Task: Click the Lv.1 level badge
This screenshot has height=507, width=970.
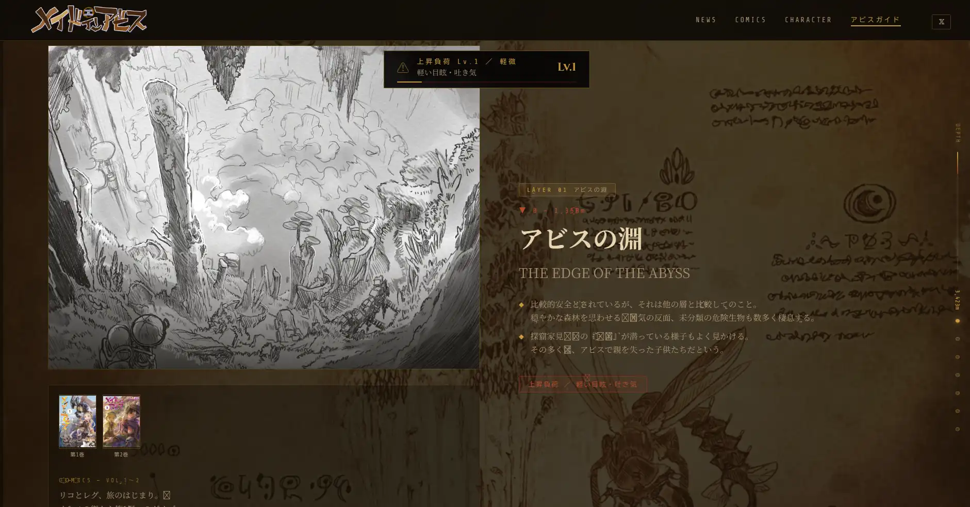Action: (x=566, y=67)
